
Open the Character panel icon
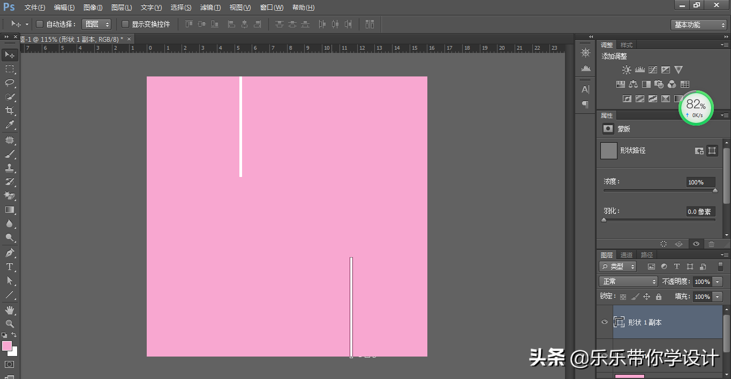[585, 89]
